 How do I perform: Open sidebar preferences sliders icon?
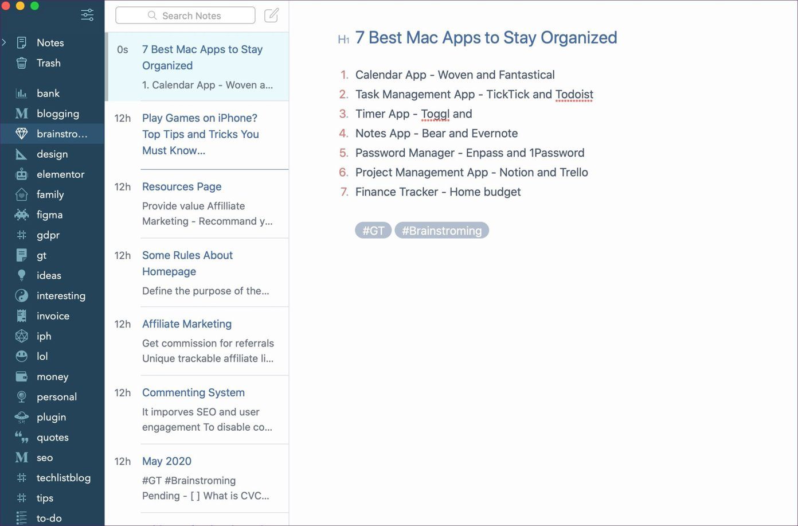pyautogui.click(x=87, y=15)
